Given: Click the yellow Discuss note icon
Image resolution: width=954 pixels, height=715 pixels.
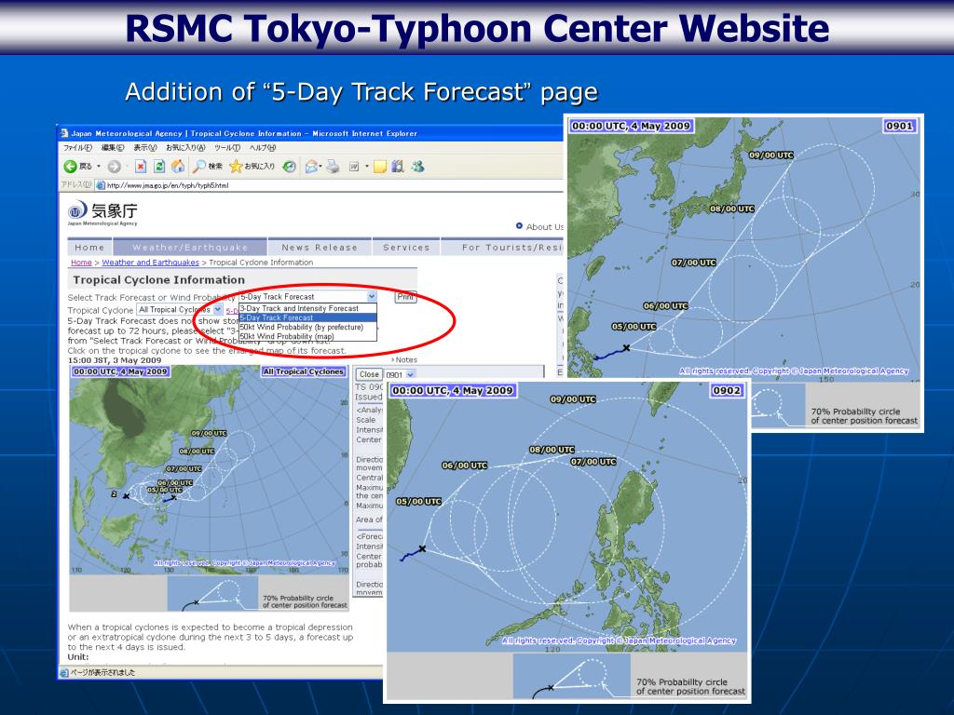Looking at the screenshot, I should (380, 166).
